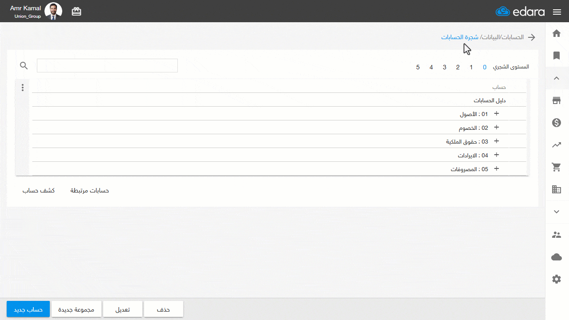
Task: Open the three-dot table options menu
Action: [23, 88]
